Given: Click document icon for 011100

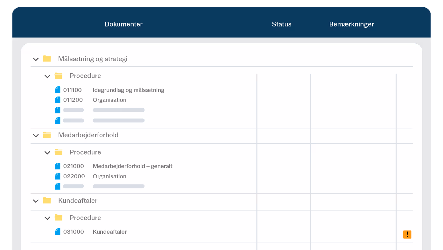Looking at the screenshot, I should point(58,90).
